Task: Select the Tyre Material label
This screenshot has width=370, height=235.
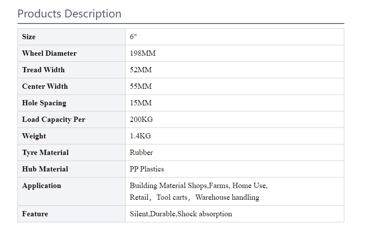Action: [x=45, y=152]
